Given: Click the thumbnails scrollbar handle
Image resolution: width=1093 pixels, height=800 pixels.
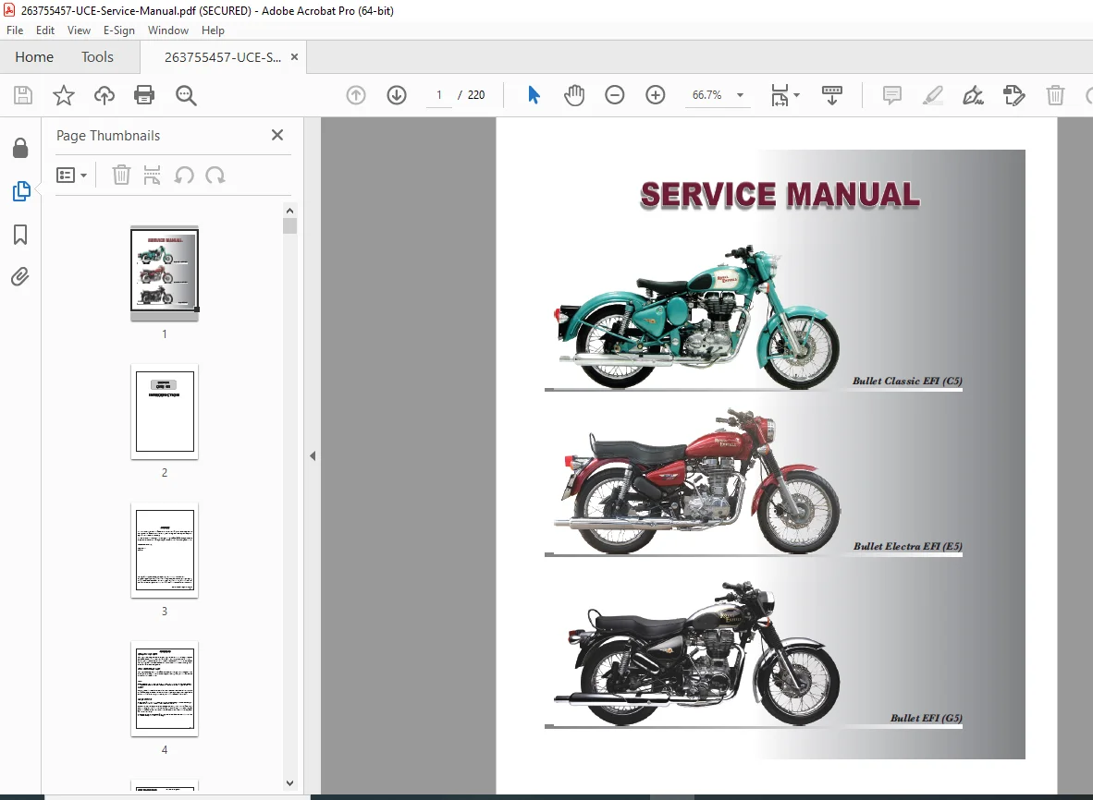Looking at the screenshot, I should [x=290, y=225].
